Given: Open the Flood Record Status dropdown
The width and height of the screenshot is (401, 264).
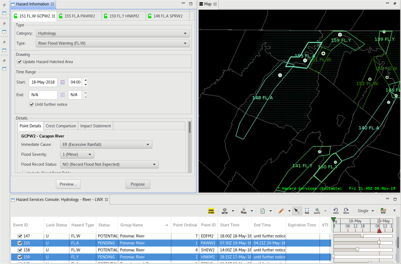Looking at the screenshot, I should click(110, 164).
